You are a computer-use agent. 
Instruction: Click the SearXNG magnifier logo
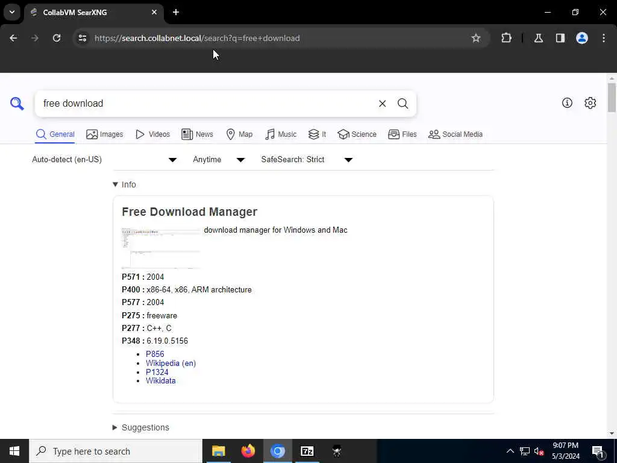click(x=17, y=104)
